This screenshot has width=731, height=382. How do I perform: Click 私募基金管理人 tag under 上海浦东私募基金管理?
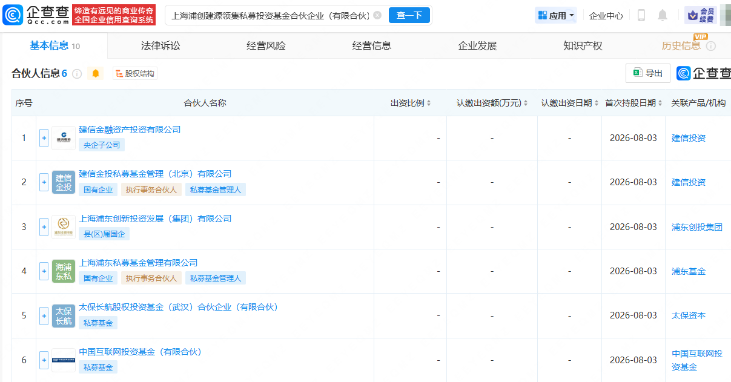point(216,278)
